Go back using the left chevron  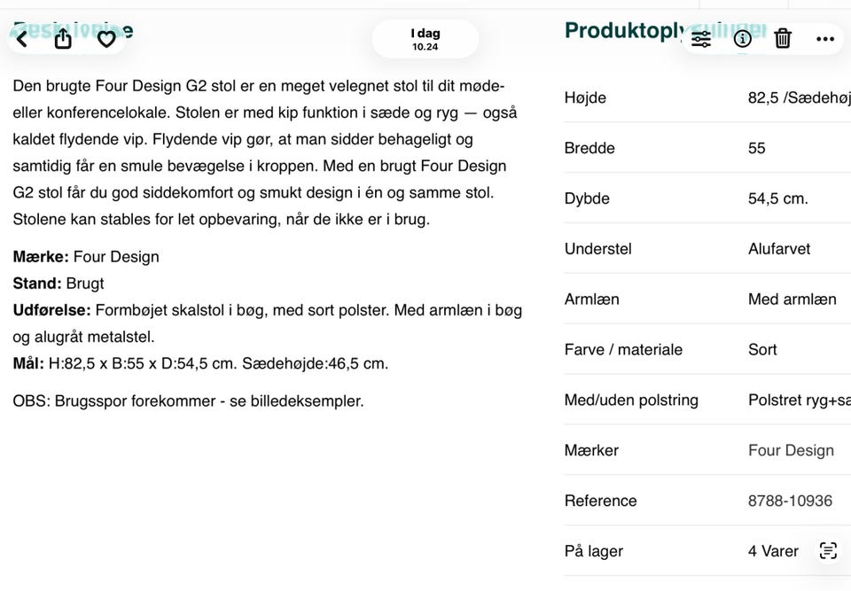point(22,38)
